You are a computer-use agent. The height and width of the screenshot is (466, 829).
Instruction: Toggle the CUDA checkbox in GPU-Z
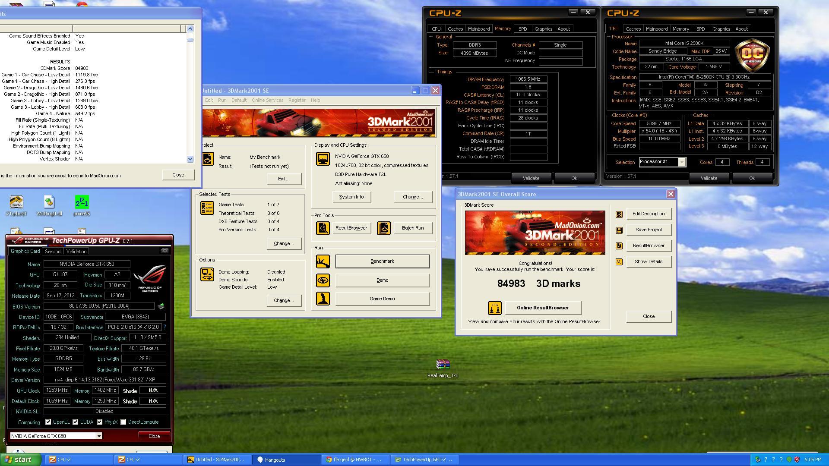(x=76, y=422)
